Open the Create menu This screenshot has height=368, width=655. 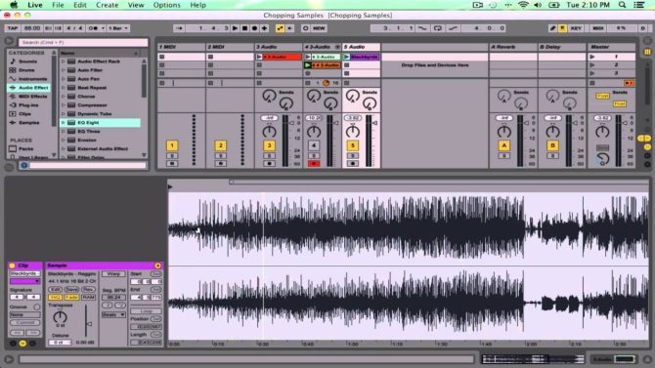click(108, 5)
